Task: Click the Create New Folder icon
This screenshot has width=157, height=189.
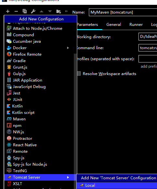Action: (x=59, y=11)
